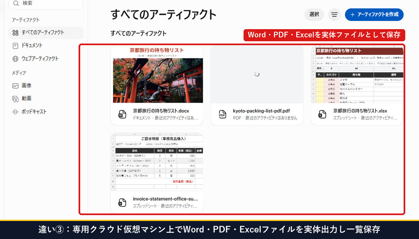Click the Excel file icon for invoice-statement spreadsheet

pyautogui.click(x=122, y=202)
